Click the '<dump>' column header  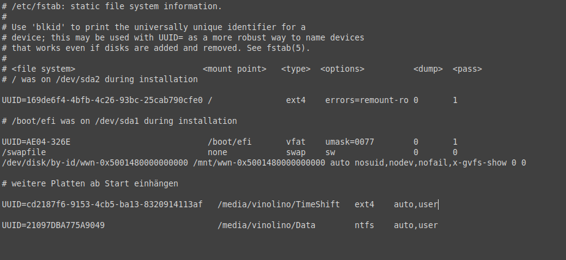point(428,69)
